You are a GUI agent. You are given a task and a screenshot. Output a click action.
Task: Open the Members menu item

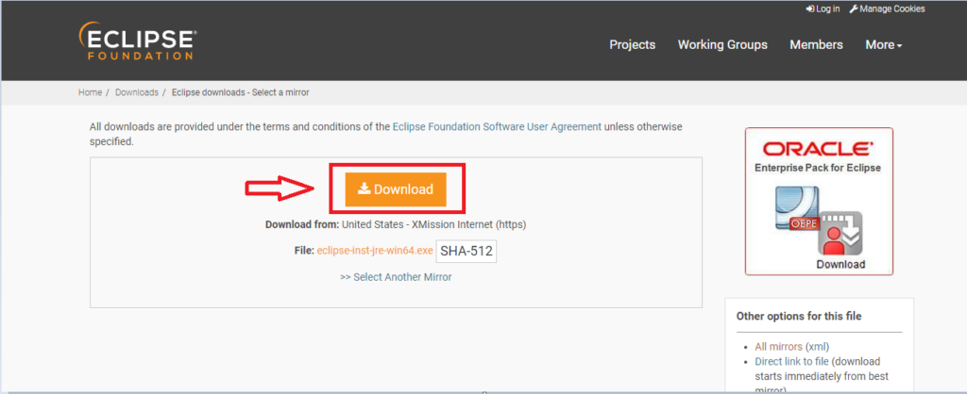click(x=816, y=45)
